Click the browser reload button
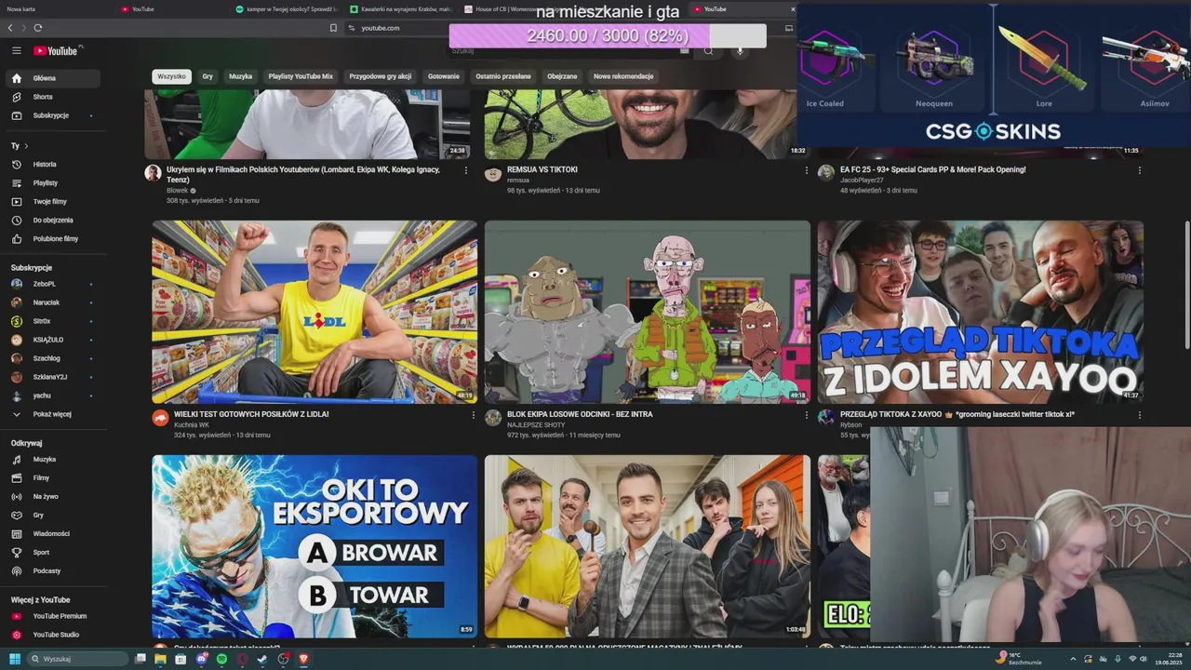The width and height of the screenshot is (1191, 670). click(38, 28)
